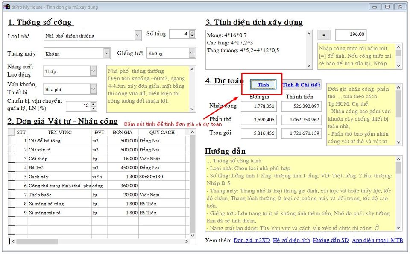Expand the Năng suất Lao động dropdown

(x=93, y=71)
